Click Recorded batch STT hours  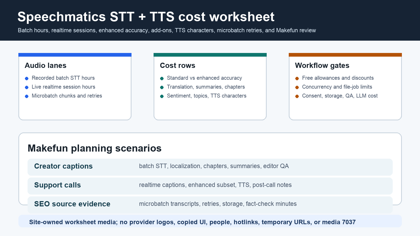[x=63, y=78]
